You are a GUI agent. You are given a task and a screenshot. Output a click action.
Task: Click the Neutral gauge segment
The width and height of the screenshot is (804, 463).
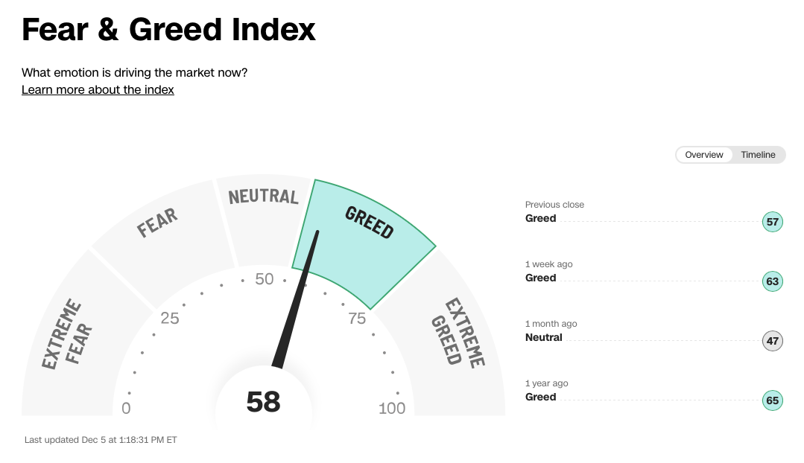click(264, 220)
